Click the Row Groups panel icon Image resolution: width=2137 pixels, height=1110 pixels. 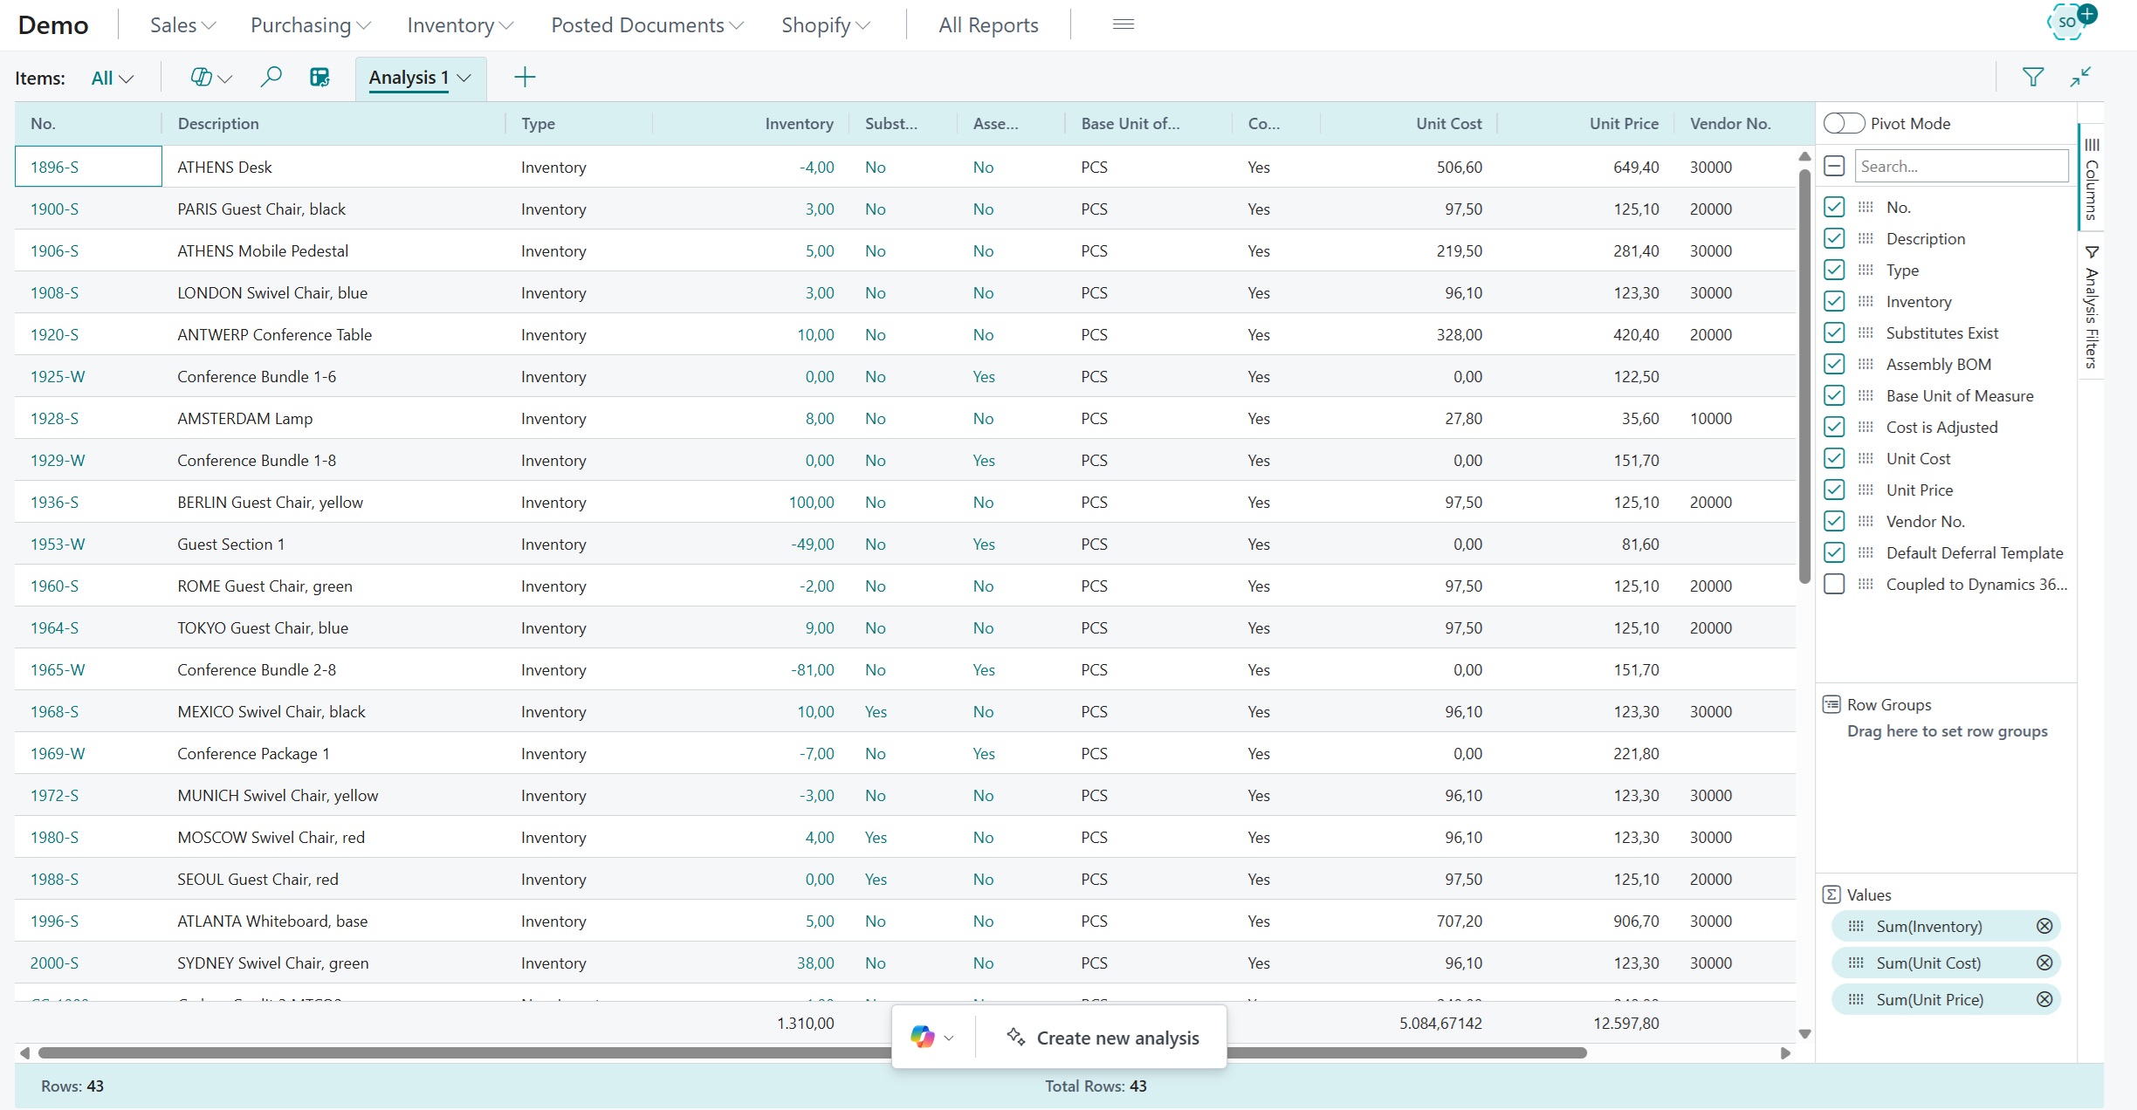(1831, 704)
